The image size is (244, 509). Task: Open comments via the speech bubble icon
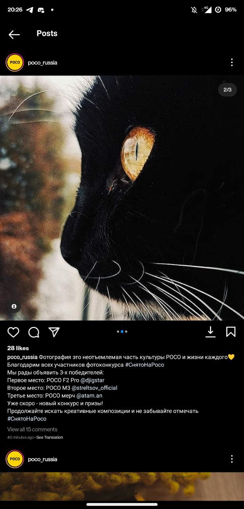34,332
